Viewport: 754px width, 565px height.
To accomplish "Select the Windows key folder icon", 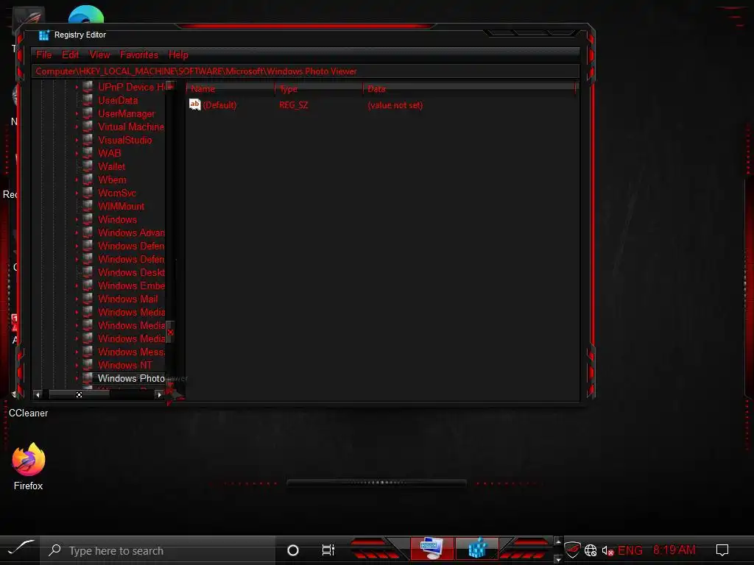I will tap(88, 219).
